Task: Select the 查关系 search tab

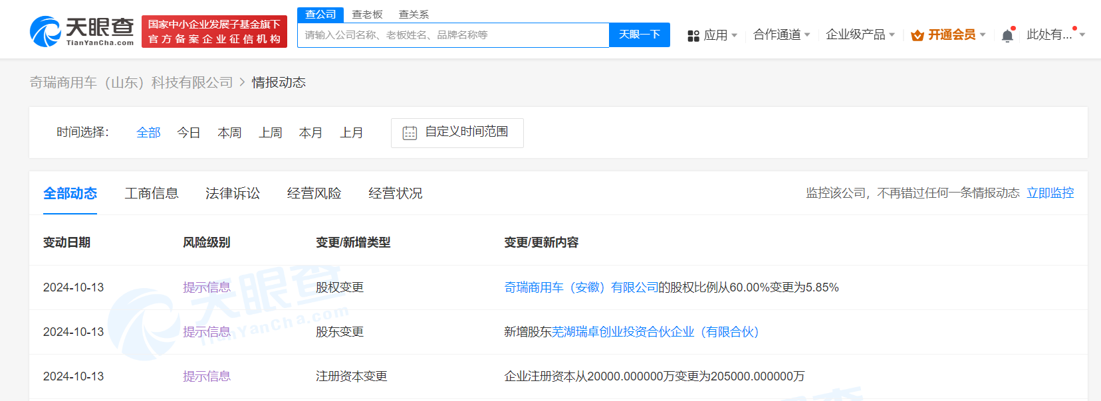Action: [414, 15]
